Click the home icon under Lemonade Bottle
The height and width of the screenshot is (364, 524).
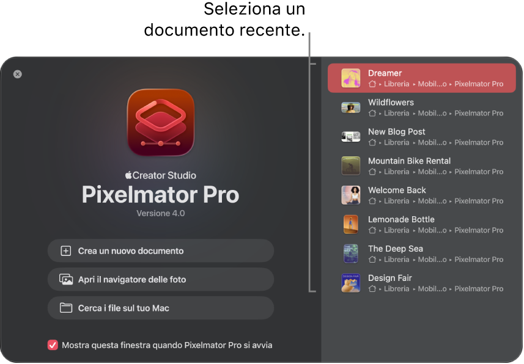[372, 230]
